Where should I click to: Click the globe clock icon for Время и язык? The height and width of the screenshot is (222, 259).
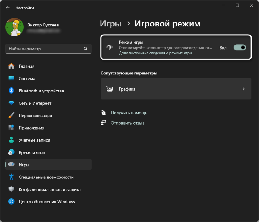click(x=12, y=152)
